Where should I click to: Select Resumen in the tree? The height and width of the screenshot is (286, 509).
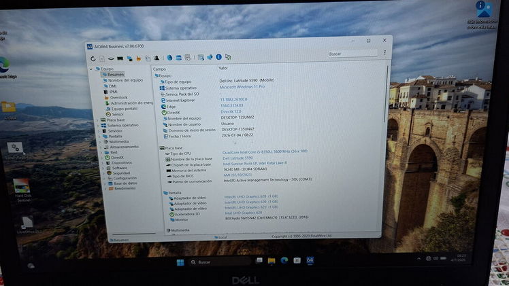[113, 75]
